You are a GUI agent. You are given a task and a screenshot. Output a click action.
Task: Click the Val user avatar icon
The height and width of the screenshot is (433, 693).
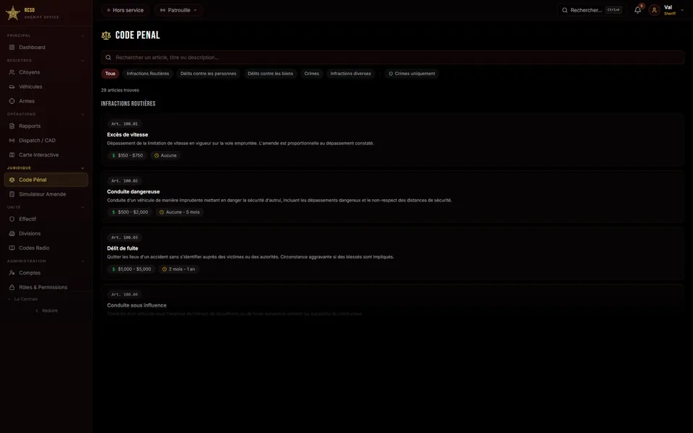(x=654, y=10)
